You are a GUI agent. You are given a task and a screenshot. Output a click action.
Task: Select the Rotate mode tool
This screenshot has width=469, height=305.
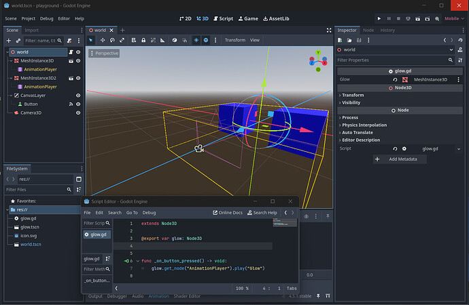point(114,40)
